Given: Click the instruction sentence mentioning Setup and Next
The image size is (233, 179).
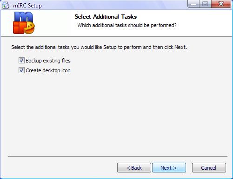Looking at the screenshot, I should pos(99,47).
